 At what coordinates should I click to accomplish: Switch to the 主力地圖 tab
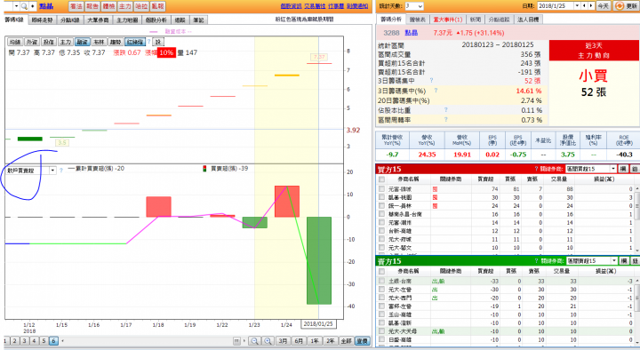127,20
